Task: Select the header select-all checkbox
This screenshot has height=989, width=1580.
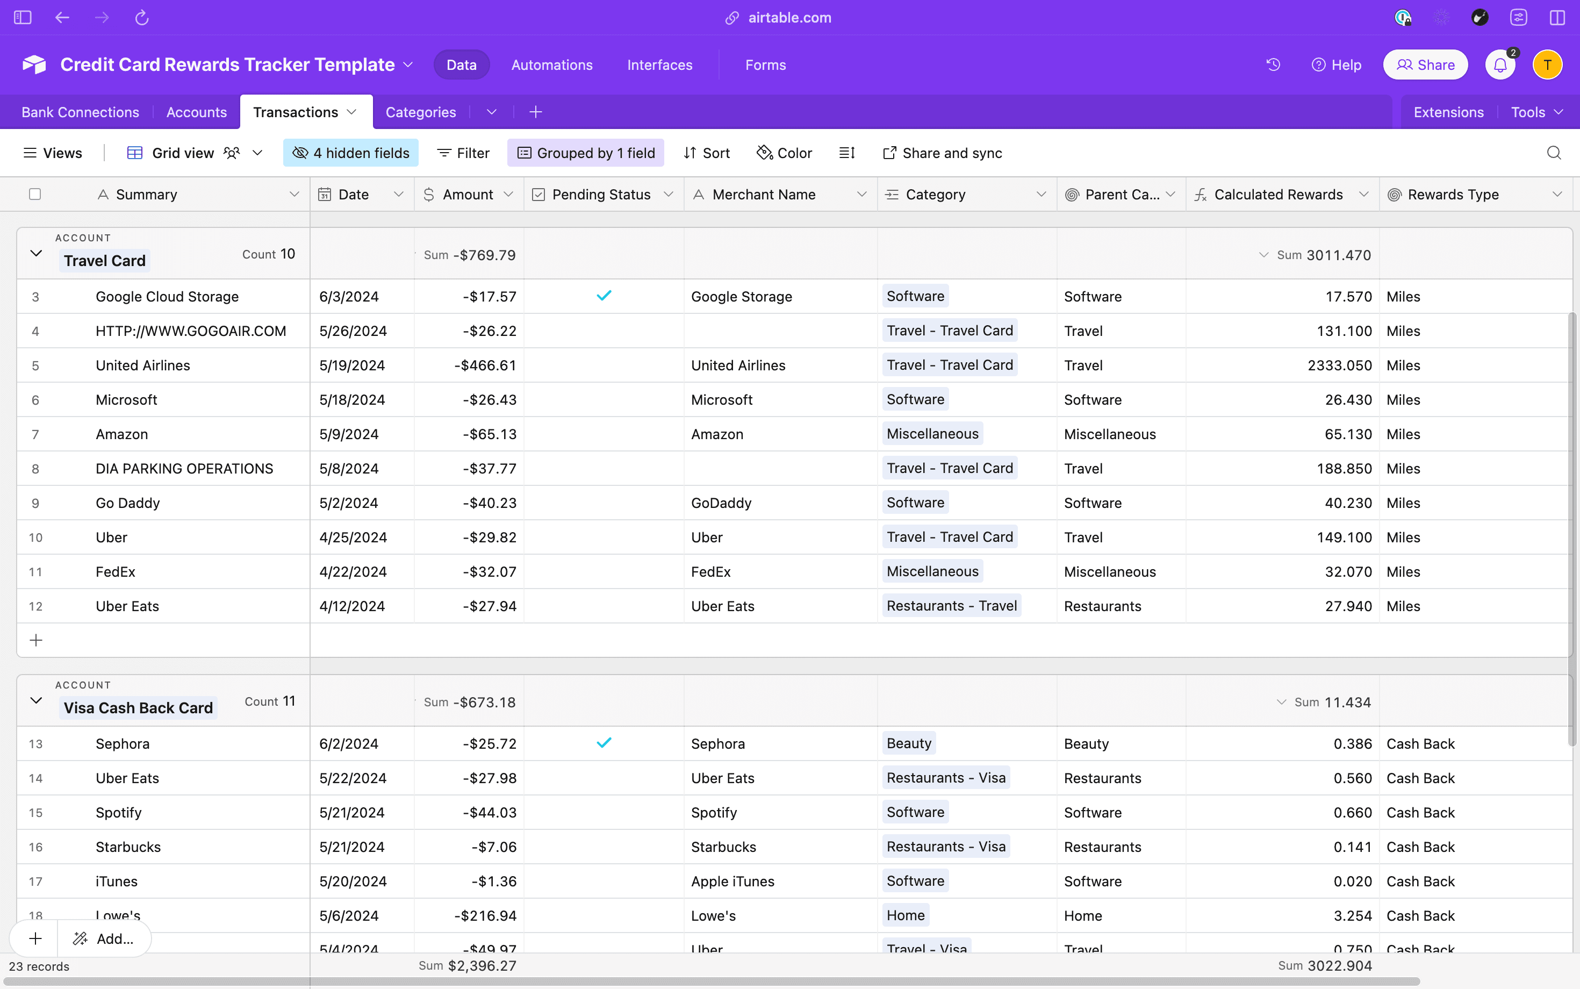Action: click(x=35, y=193)
